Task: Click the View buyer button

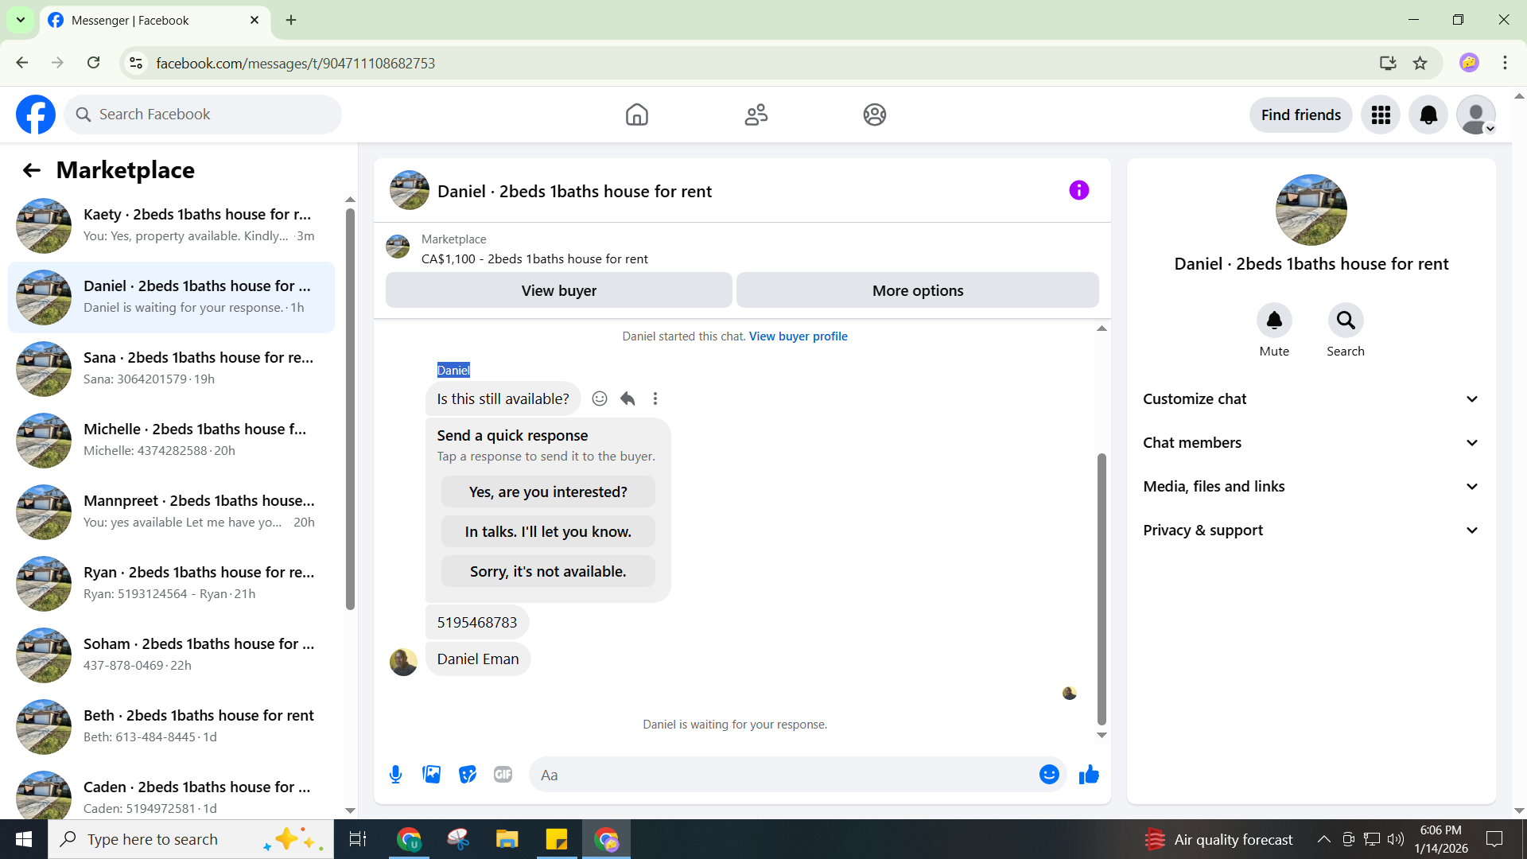Action: coord(558,290)
